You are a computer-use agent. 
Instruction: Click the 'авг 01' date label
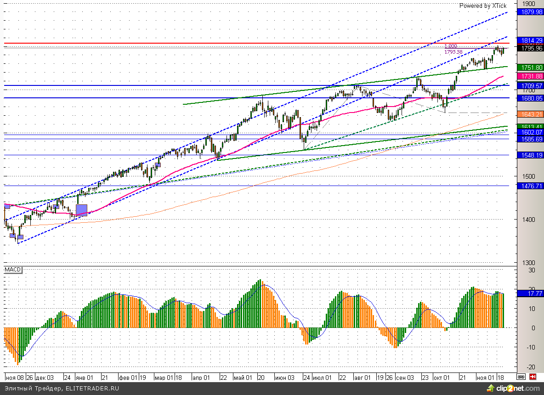tap(362, 377)
